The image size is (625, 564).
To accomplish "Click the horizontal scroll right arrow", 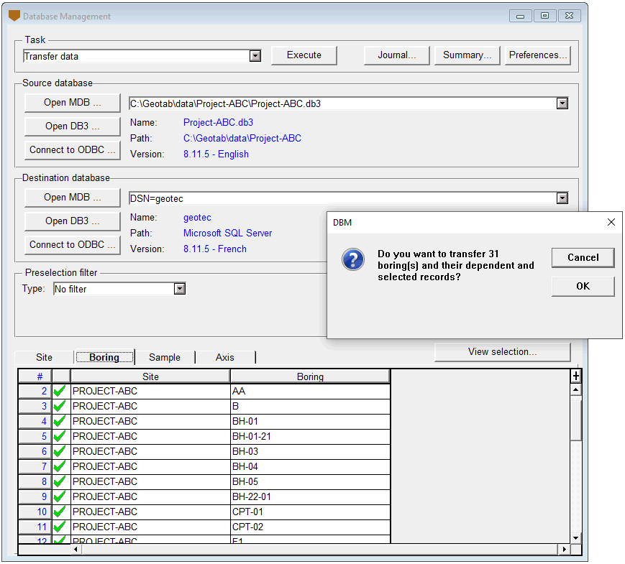I will pos(564,549).
